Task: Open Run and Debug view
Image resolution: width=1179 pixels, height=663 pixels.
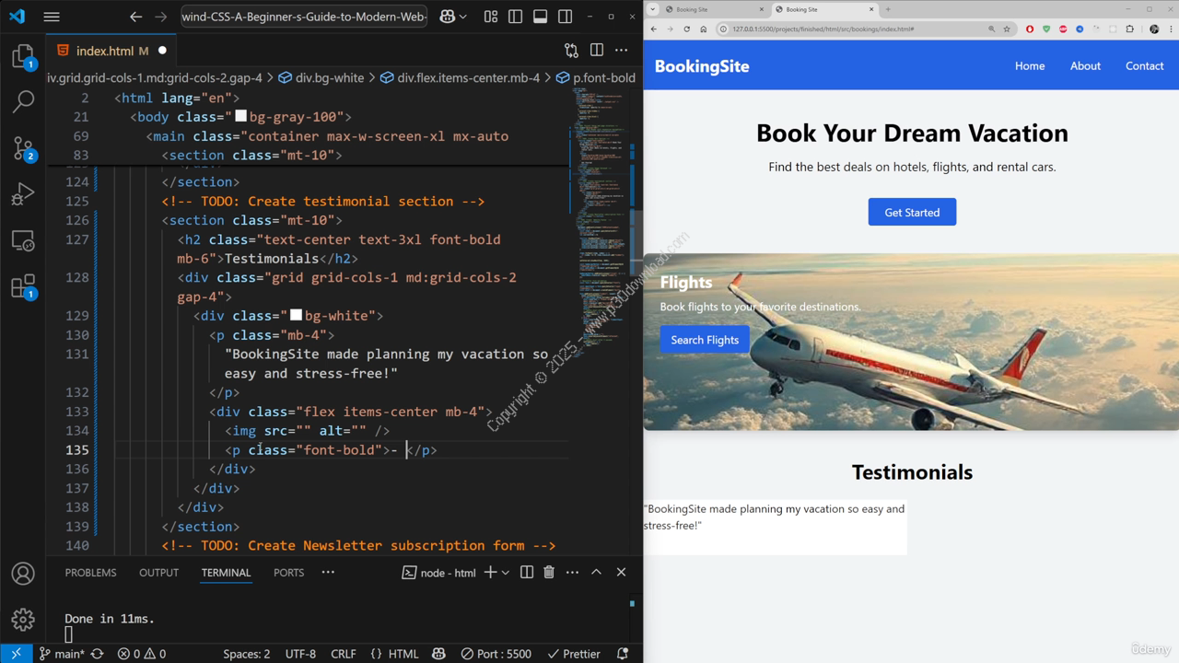Action: coord(23,194)
